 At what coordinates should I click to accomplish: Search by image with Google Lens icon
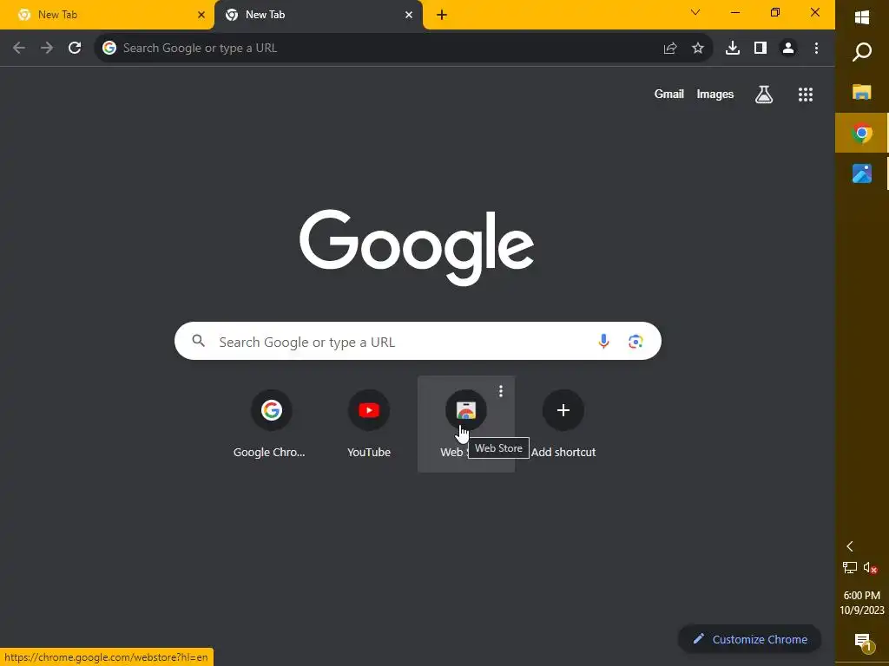pyautogui.click(x=635, y=342)
